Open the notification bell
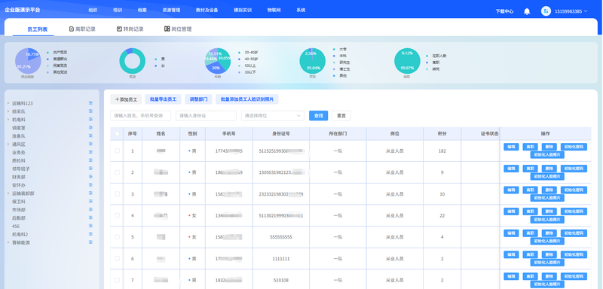The image size is (603, 289). pos(527,11)
